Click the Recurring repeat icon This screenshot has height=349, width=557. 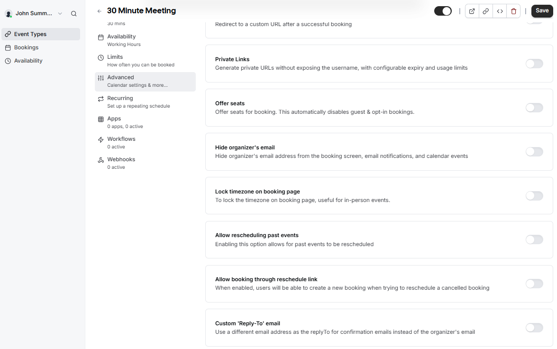[101, 99]
